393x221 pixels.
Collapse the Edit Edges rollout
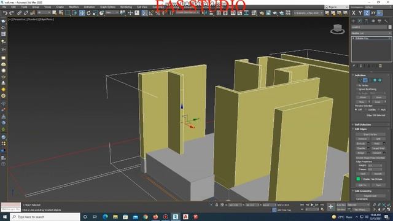[x=360, y=129]
